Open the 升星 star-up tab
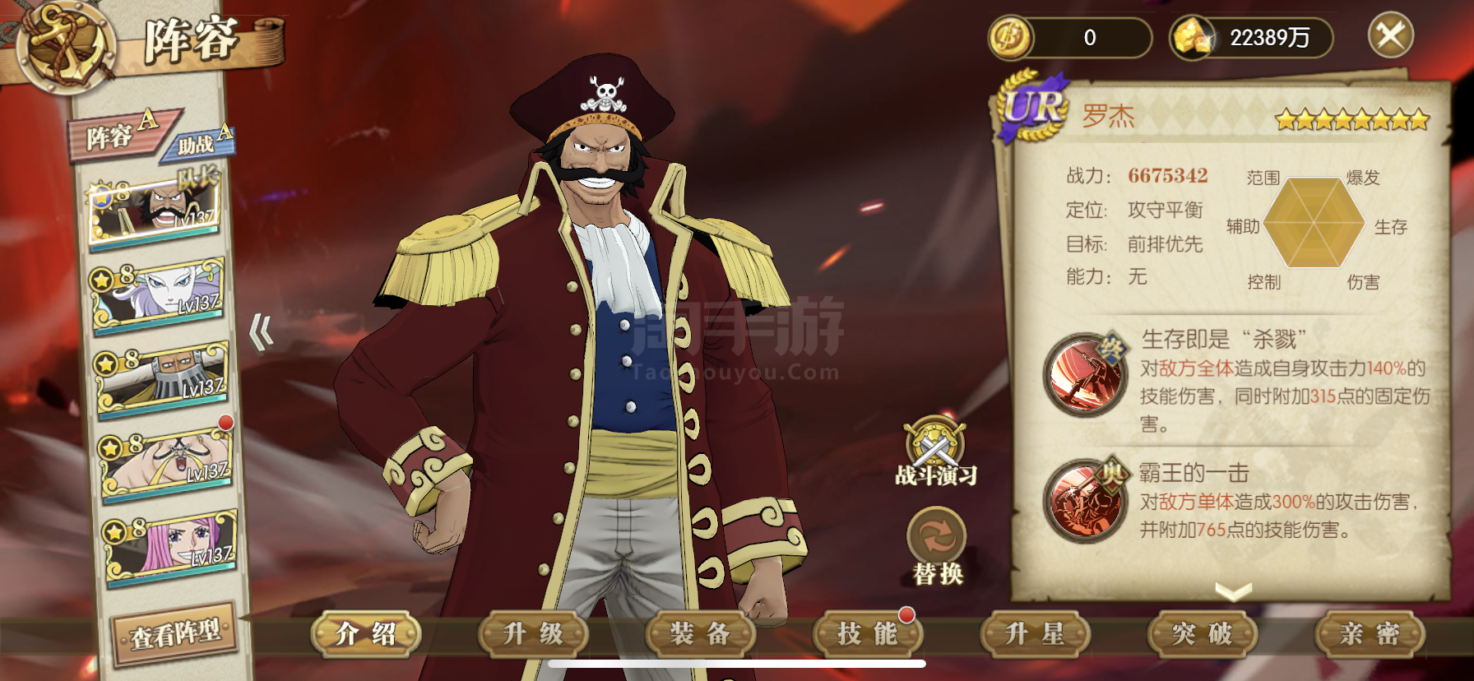The width and height of the screenshot is (1474, 681). [1035, 634]
